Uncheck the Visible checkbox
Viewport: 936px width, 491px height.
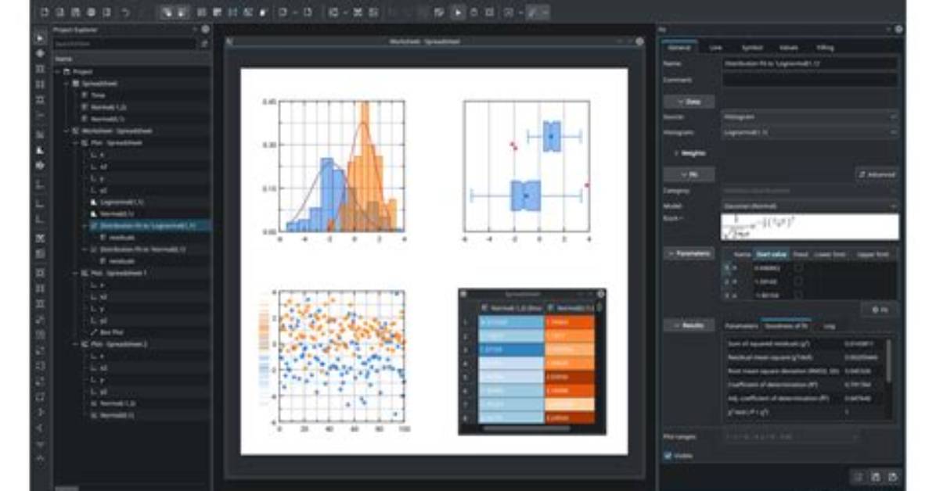[x=668, y=456]
